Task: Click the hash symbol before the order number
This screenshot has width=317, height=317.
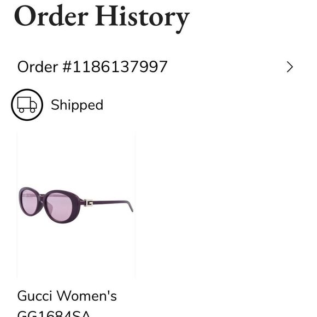Action: (x=67, y=67)
